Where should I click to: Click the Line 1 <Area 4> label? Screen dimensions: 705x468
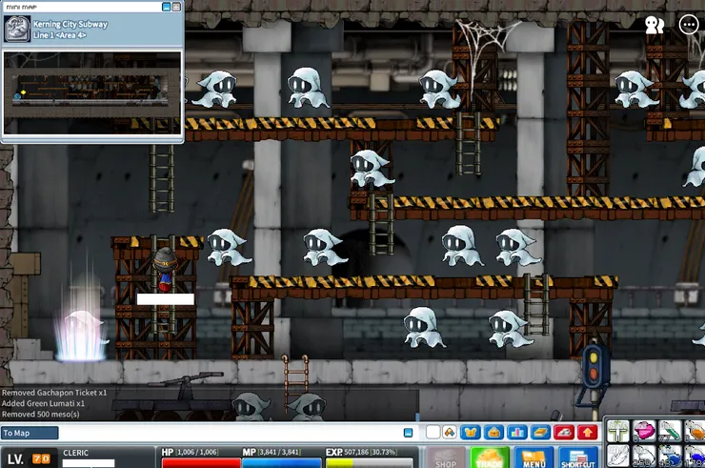point(59,35)
